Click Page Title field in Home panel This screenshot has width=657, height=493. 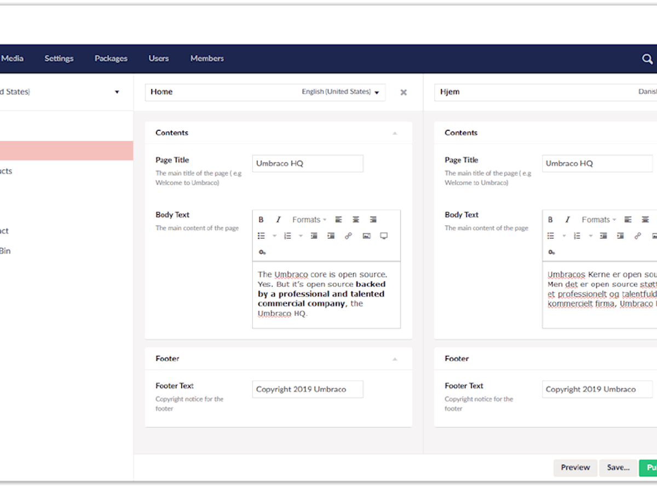click(308, 163)
